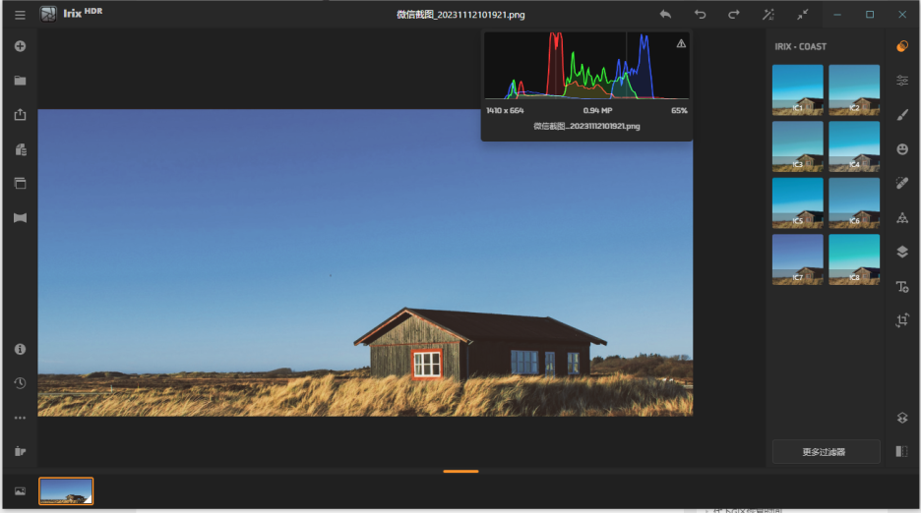This screenshot has height=513, width=921.
Task: Click the stacked windows icon in sidebar
Action: (x=20, y=183)
